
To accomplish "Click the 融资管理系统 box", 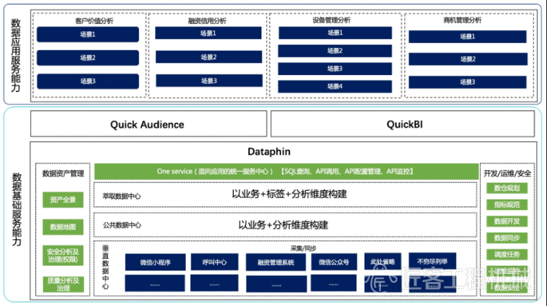I will (276, 262).
